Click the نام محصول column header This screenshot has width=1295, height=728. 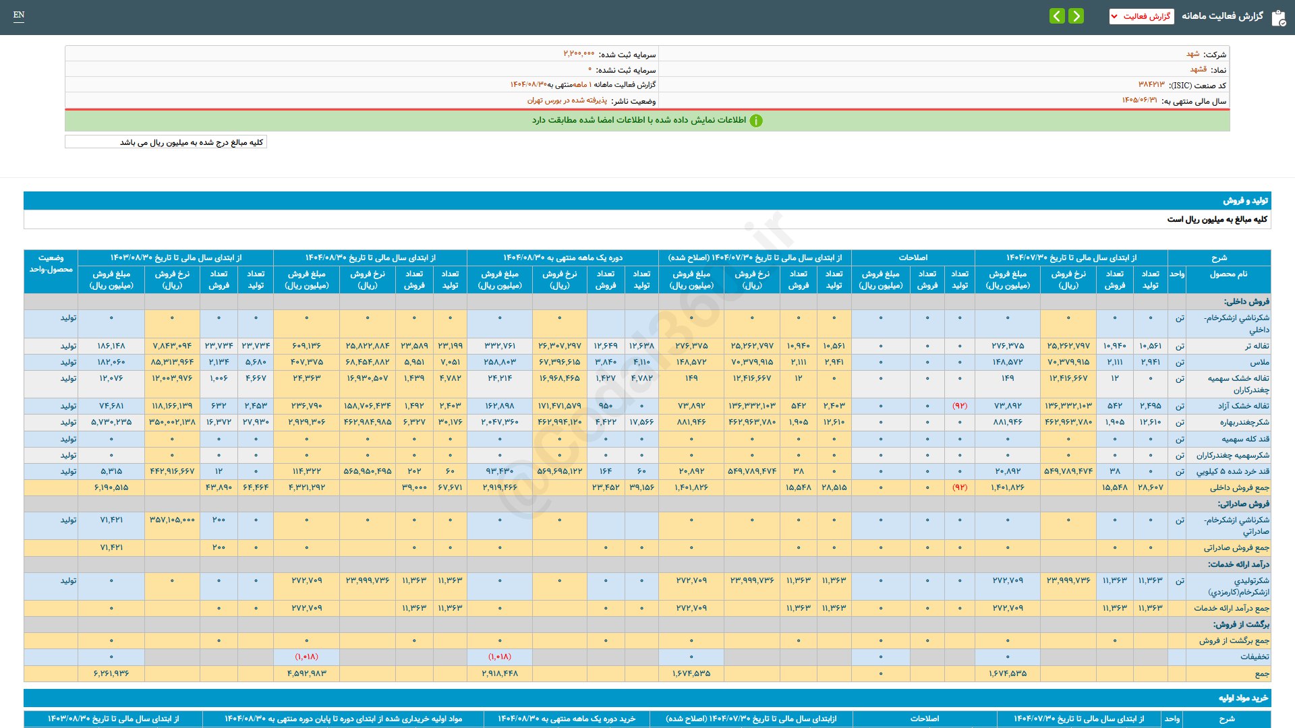pos(1228,274)
